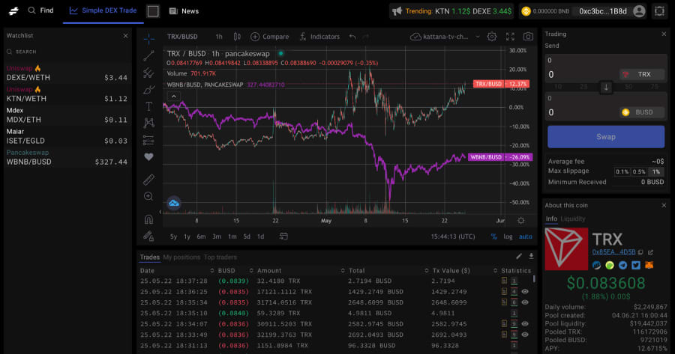Image resolution: width=675 pixels, height=354 pixels.
Task: Open the News tab
Action: click(184, 11)
